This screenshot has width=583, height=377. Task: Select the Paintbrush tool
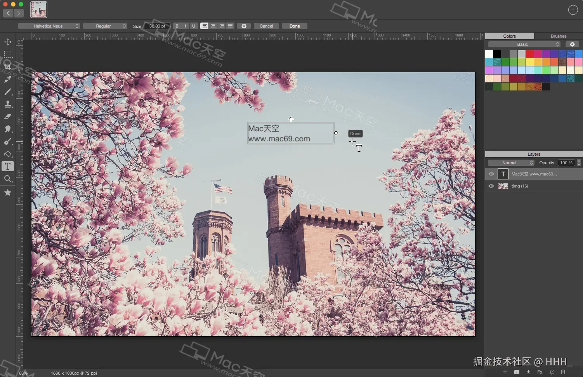point(8,92)
